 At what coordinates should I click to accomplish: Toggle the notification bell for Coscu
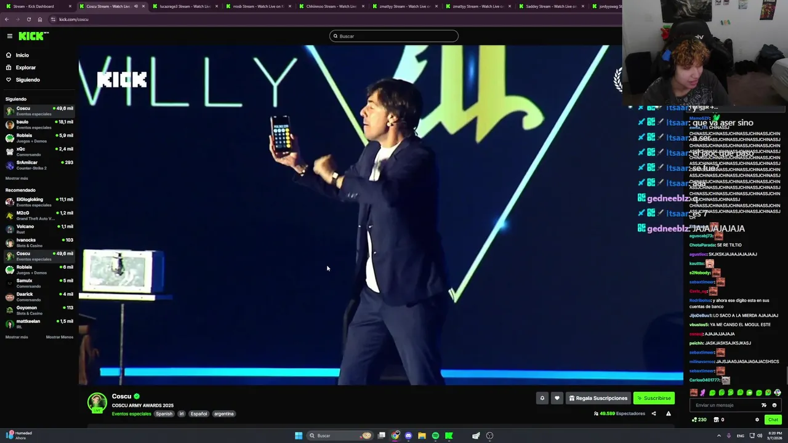[x=542, y=398]
